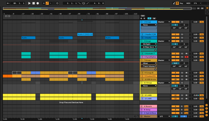This screenshot has width=209, height=121.
Task: Toggle the Lock Envelopes icon
Action: pos(154,18)
